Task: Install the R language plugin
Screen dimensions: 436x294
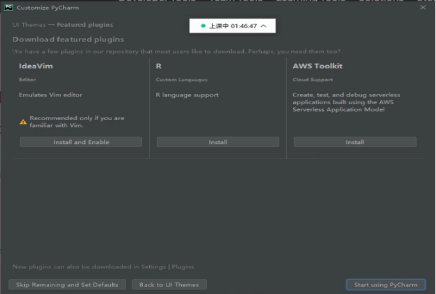Action: pos(218,142)
